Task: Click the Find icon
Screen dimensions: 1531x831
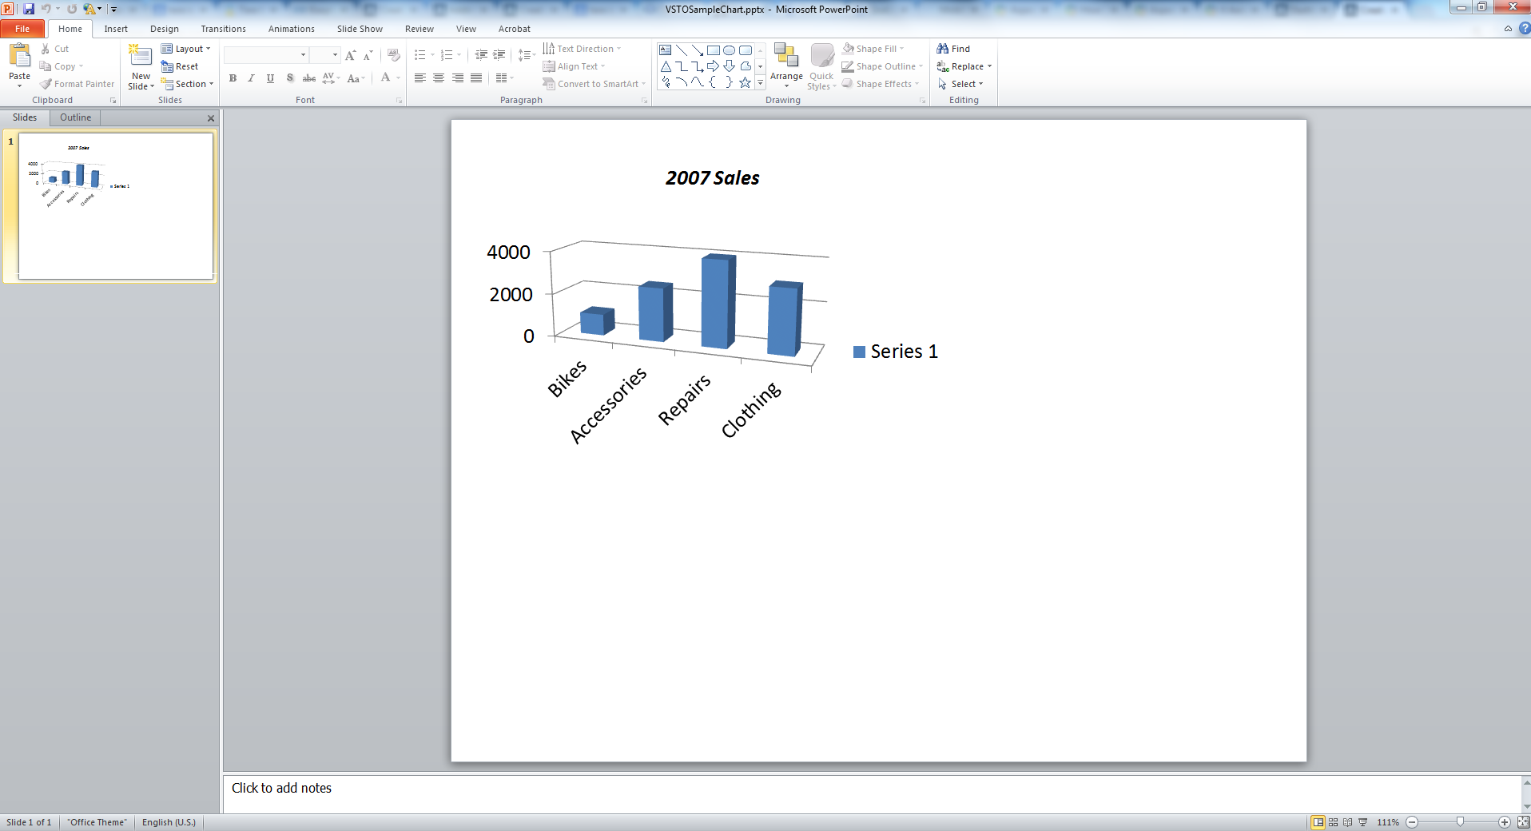Action: point(943,49)
